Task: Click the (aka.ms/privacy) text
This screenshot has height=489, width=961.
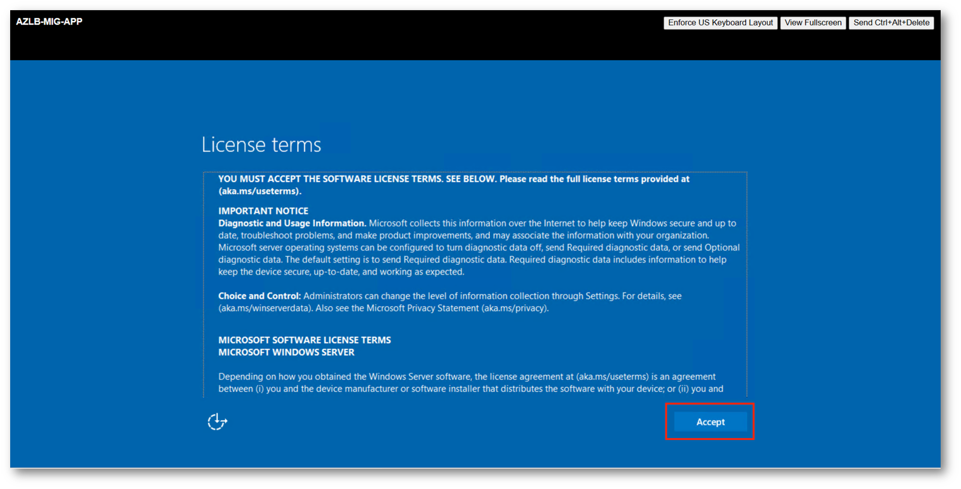Action: [x=515, y=308]
